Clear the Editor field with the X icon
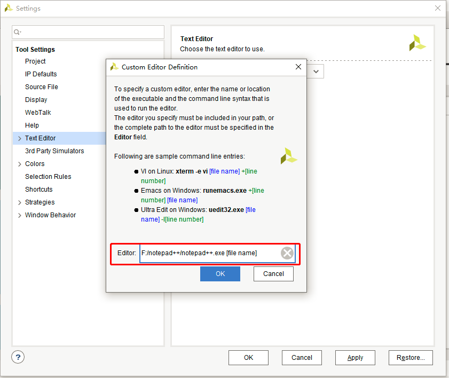 287,253
